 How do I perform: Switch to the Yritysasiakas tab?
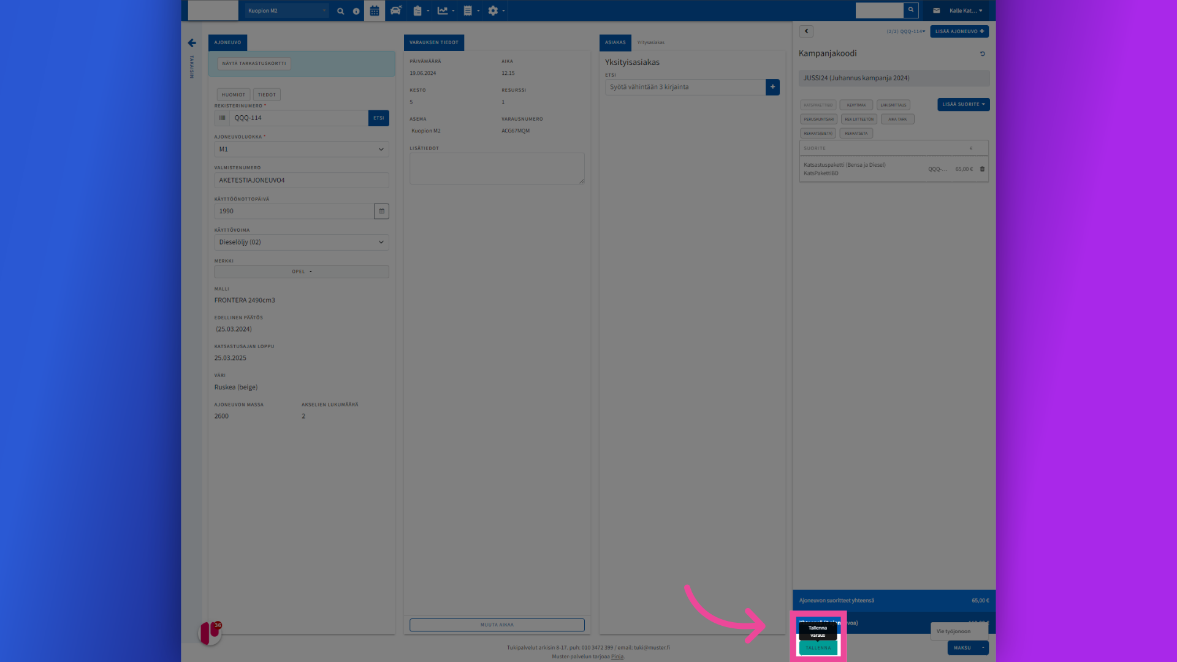click(651, 43)
